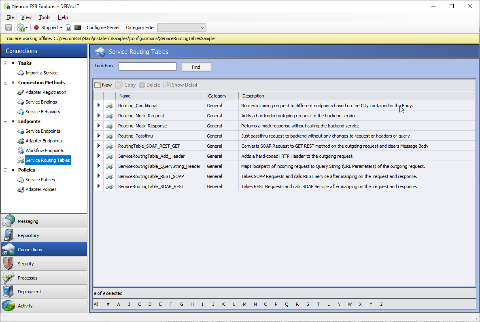Click the routing icon in Routing_Mock_Request row
The image size is (480, 322).
[109, 116]
